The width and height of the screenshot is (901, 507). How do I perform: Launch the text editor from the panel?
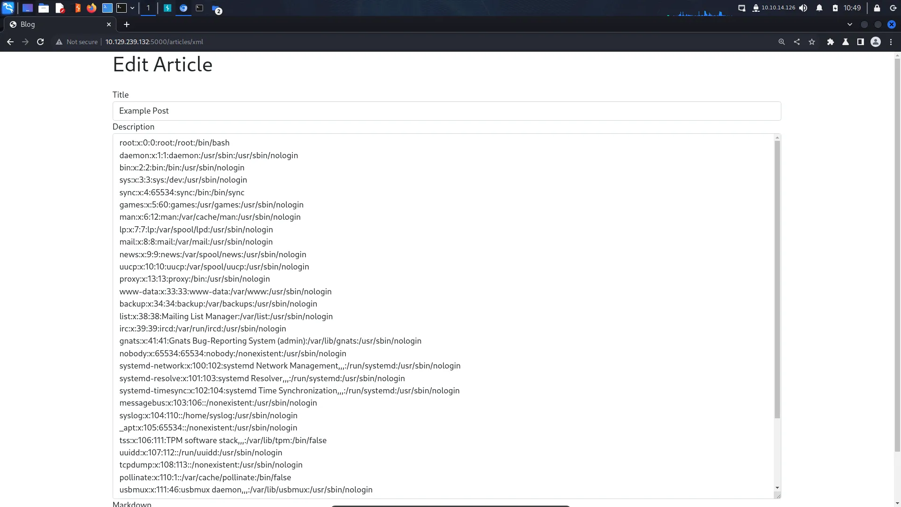[x=60, y=8]
